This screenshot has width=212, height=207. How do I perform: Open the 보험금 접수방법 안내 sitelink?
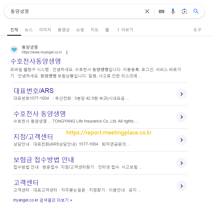44,160
